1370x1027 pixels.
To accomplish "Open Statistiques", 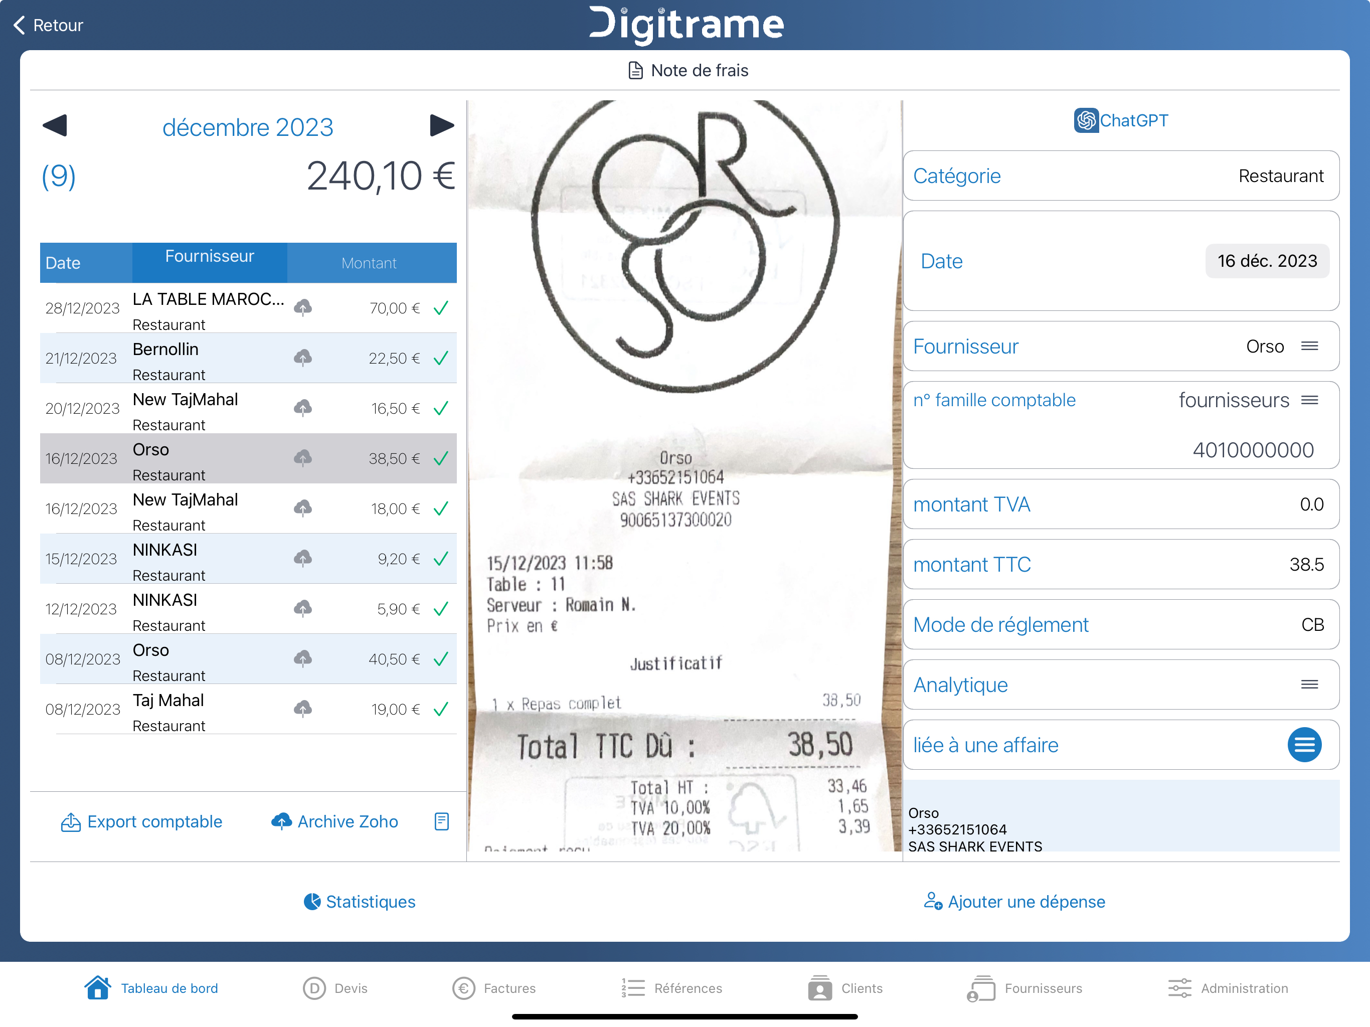I will click(359, 902).
